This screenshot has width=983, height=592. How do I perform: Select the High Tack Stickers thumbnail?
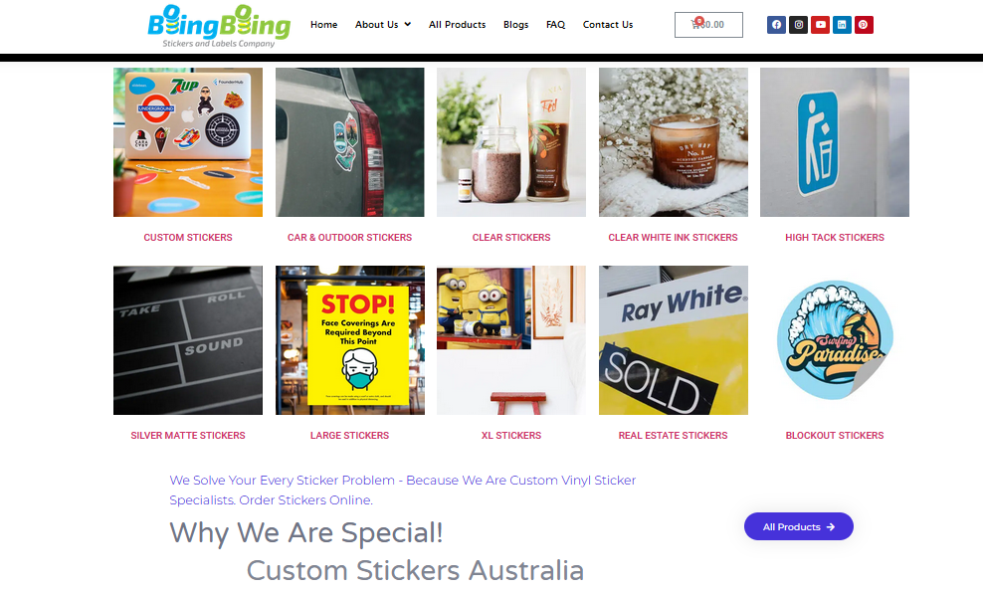point(835,142)
